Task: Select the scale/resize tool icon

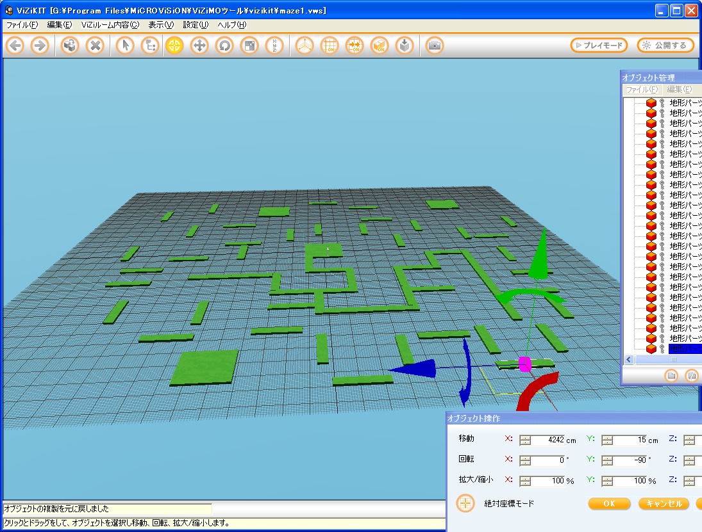Action: click(249, 45)
